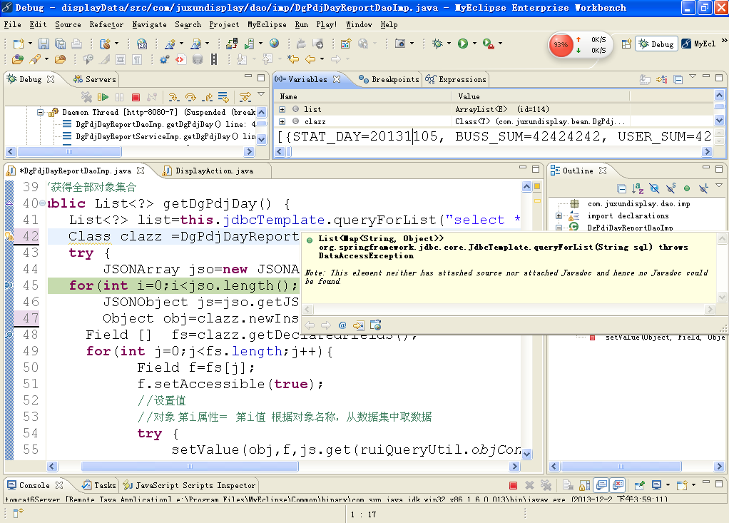Toggle Hide Fields in the Outline toolbar

click(654, 188)
